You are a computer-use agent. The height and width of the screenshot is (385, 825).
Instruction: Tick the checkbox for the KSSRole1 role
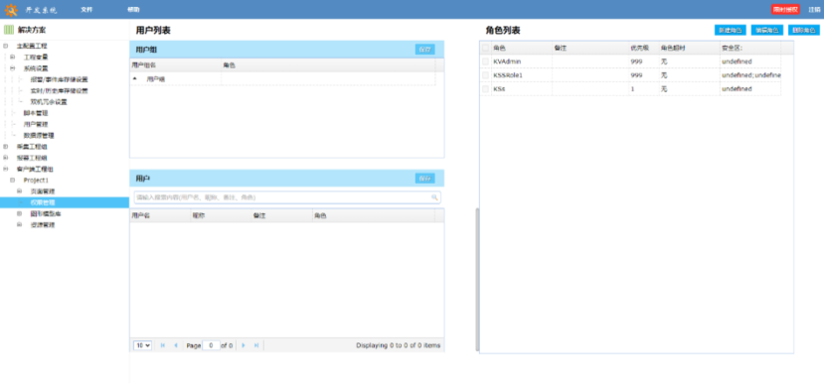(485, 75)
